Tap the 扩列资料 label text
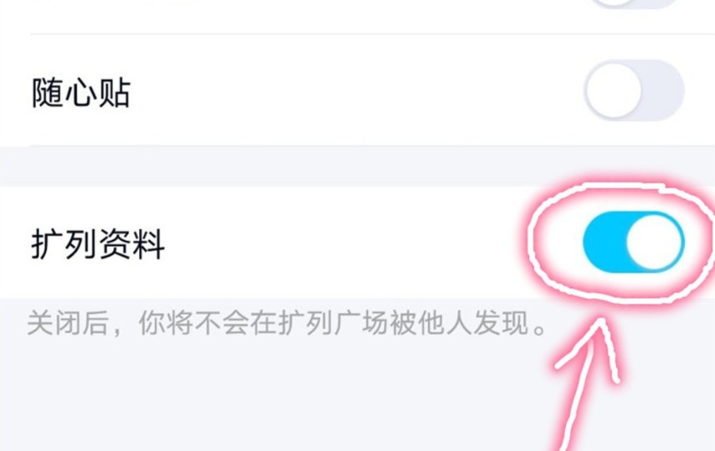Image resolution: width=715 pixels, height=451 pixels. (97, 244)
